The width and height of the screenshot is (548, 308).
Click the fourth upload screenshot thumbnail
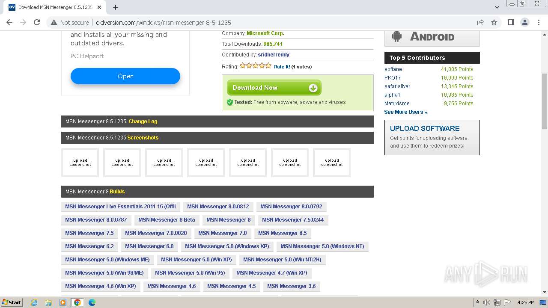tap(206, 163)
